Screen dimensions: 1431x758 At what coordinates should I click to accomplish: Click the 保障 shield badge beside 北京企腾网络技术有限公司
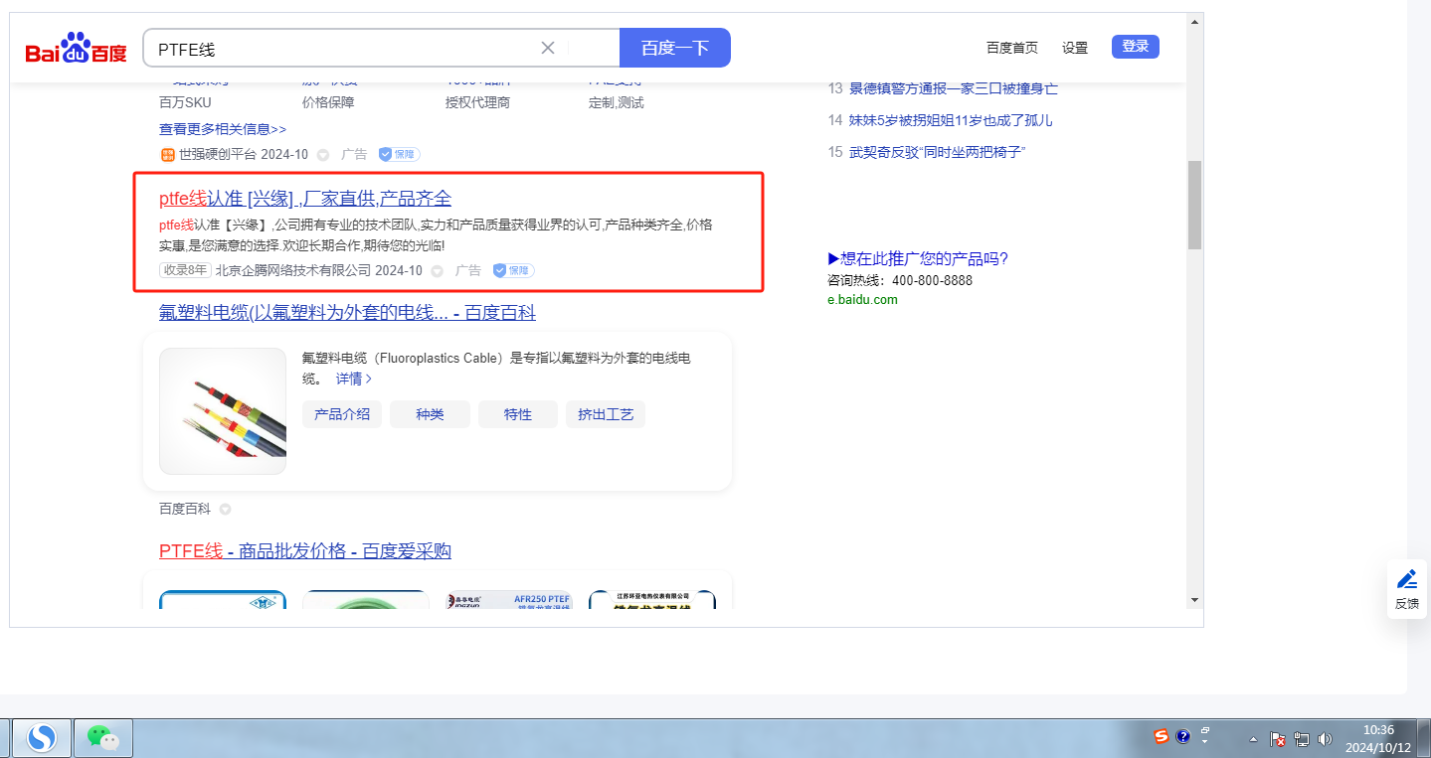[514, 270]
